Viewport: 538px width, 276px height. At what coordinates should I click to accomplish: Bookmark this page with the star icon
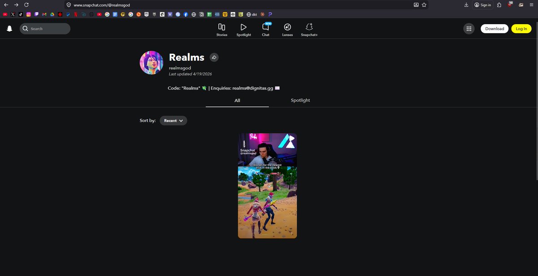pos(424,5)
